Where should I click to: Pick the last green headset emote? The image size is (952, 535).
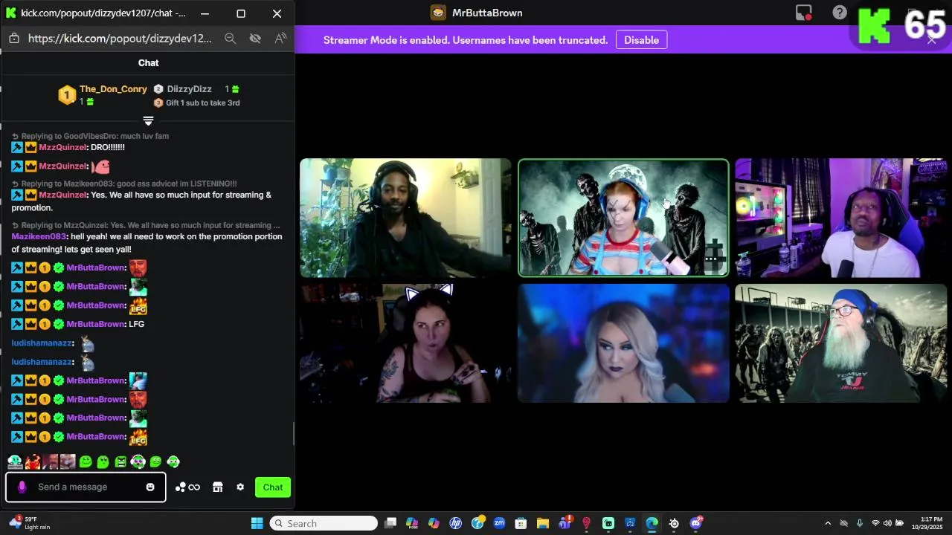[x=173, y=462]
